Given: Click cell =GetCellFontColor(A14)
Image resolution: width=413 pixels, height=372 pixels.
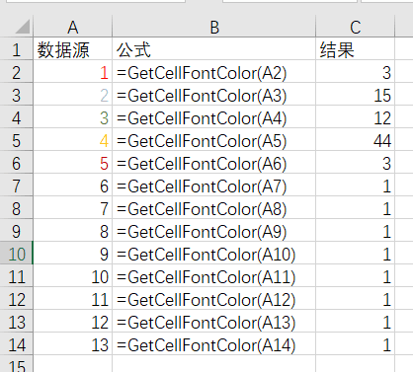Looking at the screenshot, I should pyautogui.click(x=214, y=344).
